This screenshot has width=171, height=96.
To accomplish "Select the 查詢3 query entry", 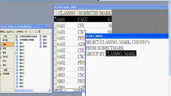I will 20,80.
